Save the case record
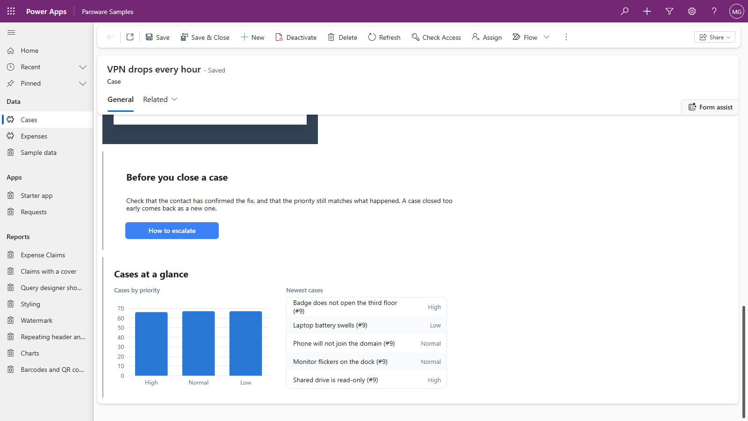Screen dimensions: 748x421 coord(158,37)
